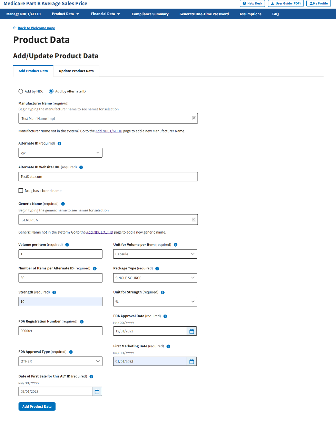This screenshot has width=336, height=427.
Task: Click the Alternate ID Website URL field
Action: 108,177
